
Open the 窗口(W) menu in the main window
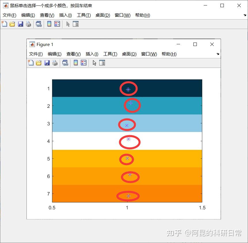(x=122, y=15)
